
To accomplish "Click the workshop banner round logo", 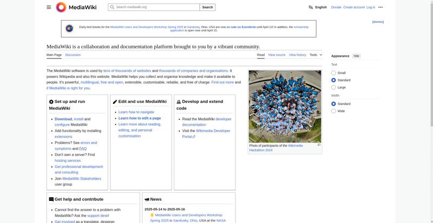I will tap(69, 29).
